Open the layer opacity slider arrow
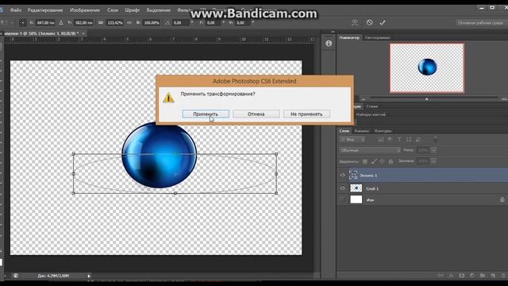This screenshot has height=286, width=508. click(433, 150)
